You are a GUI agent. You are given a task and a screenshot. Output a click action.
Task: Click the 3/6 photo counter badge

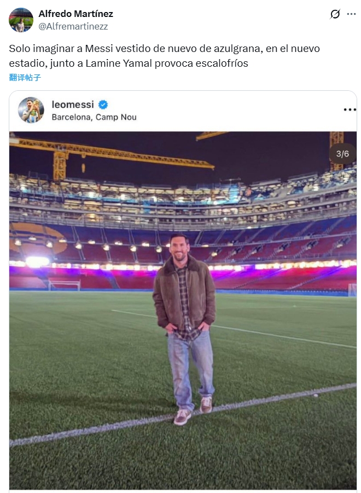click(342, 154)
